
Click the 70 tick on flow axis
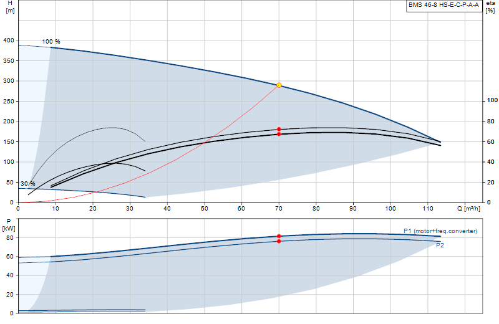pos(279,209)
